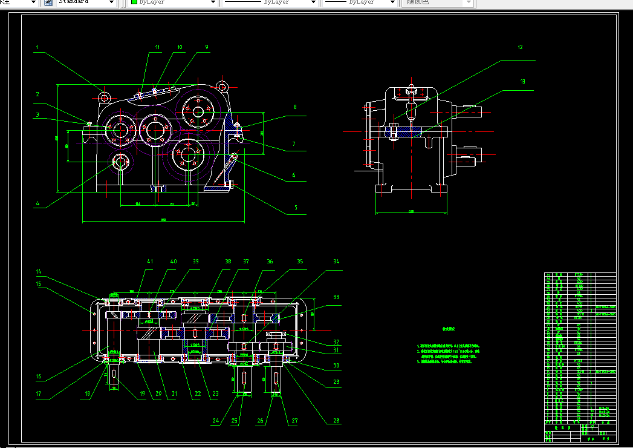Select part callout number 11
The image size is (633, 448).
tap(157, 47)
